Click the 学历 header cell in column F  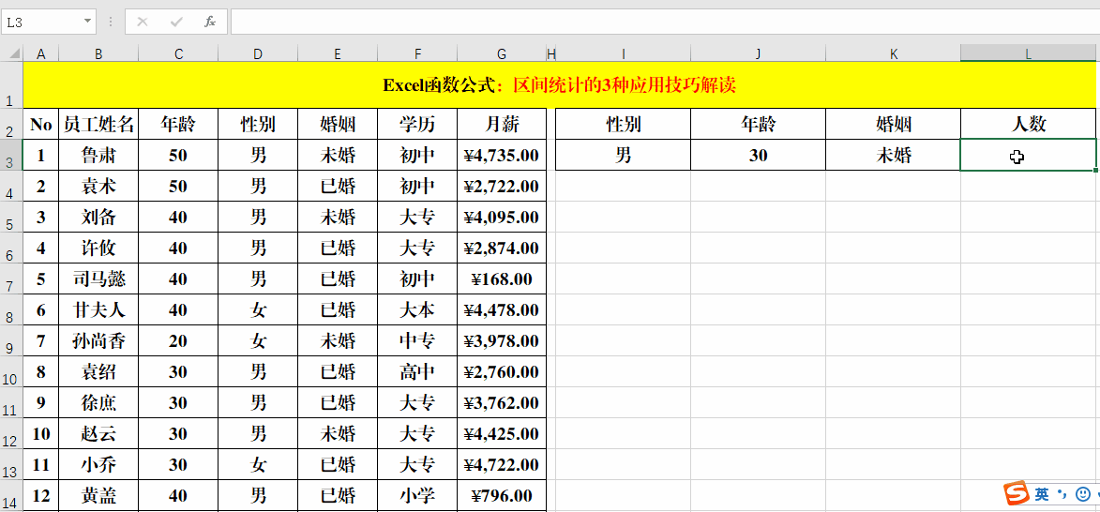[x=417, y=124]
